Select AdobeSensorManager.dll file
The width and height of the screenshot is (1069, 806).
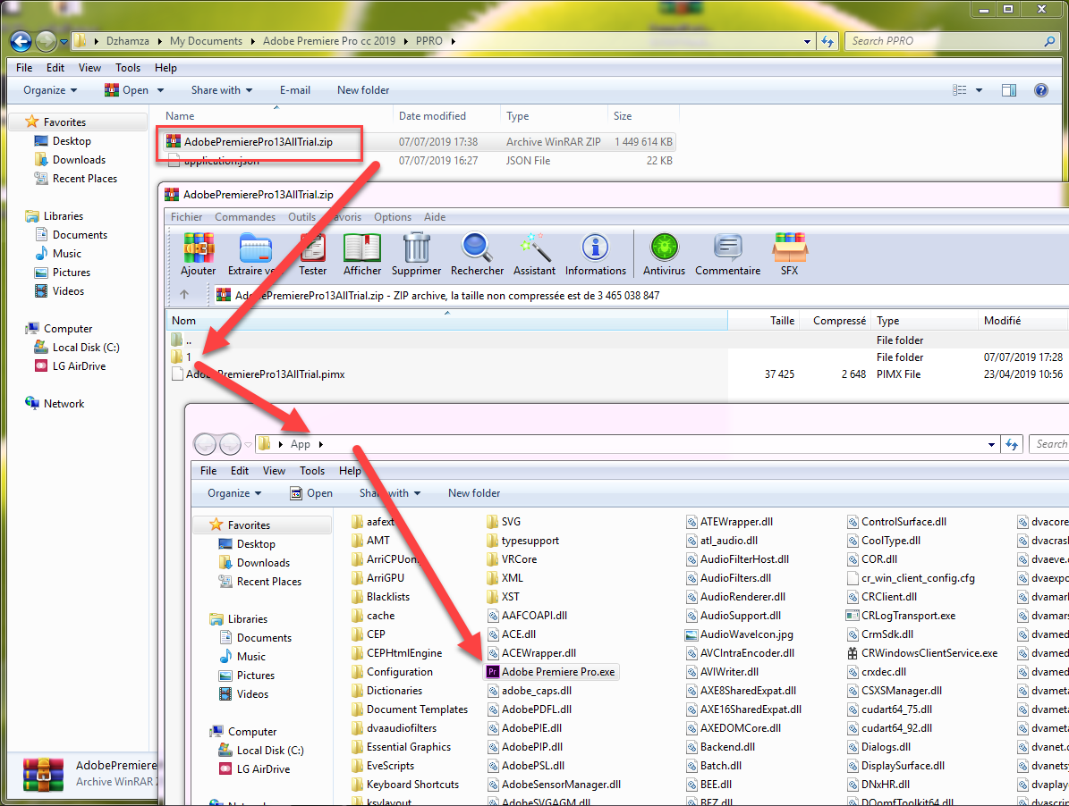(x=555, y=785)
